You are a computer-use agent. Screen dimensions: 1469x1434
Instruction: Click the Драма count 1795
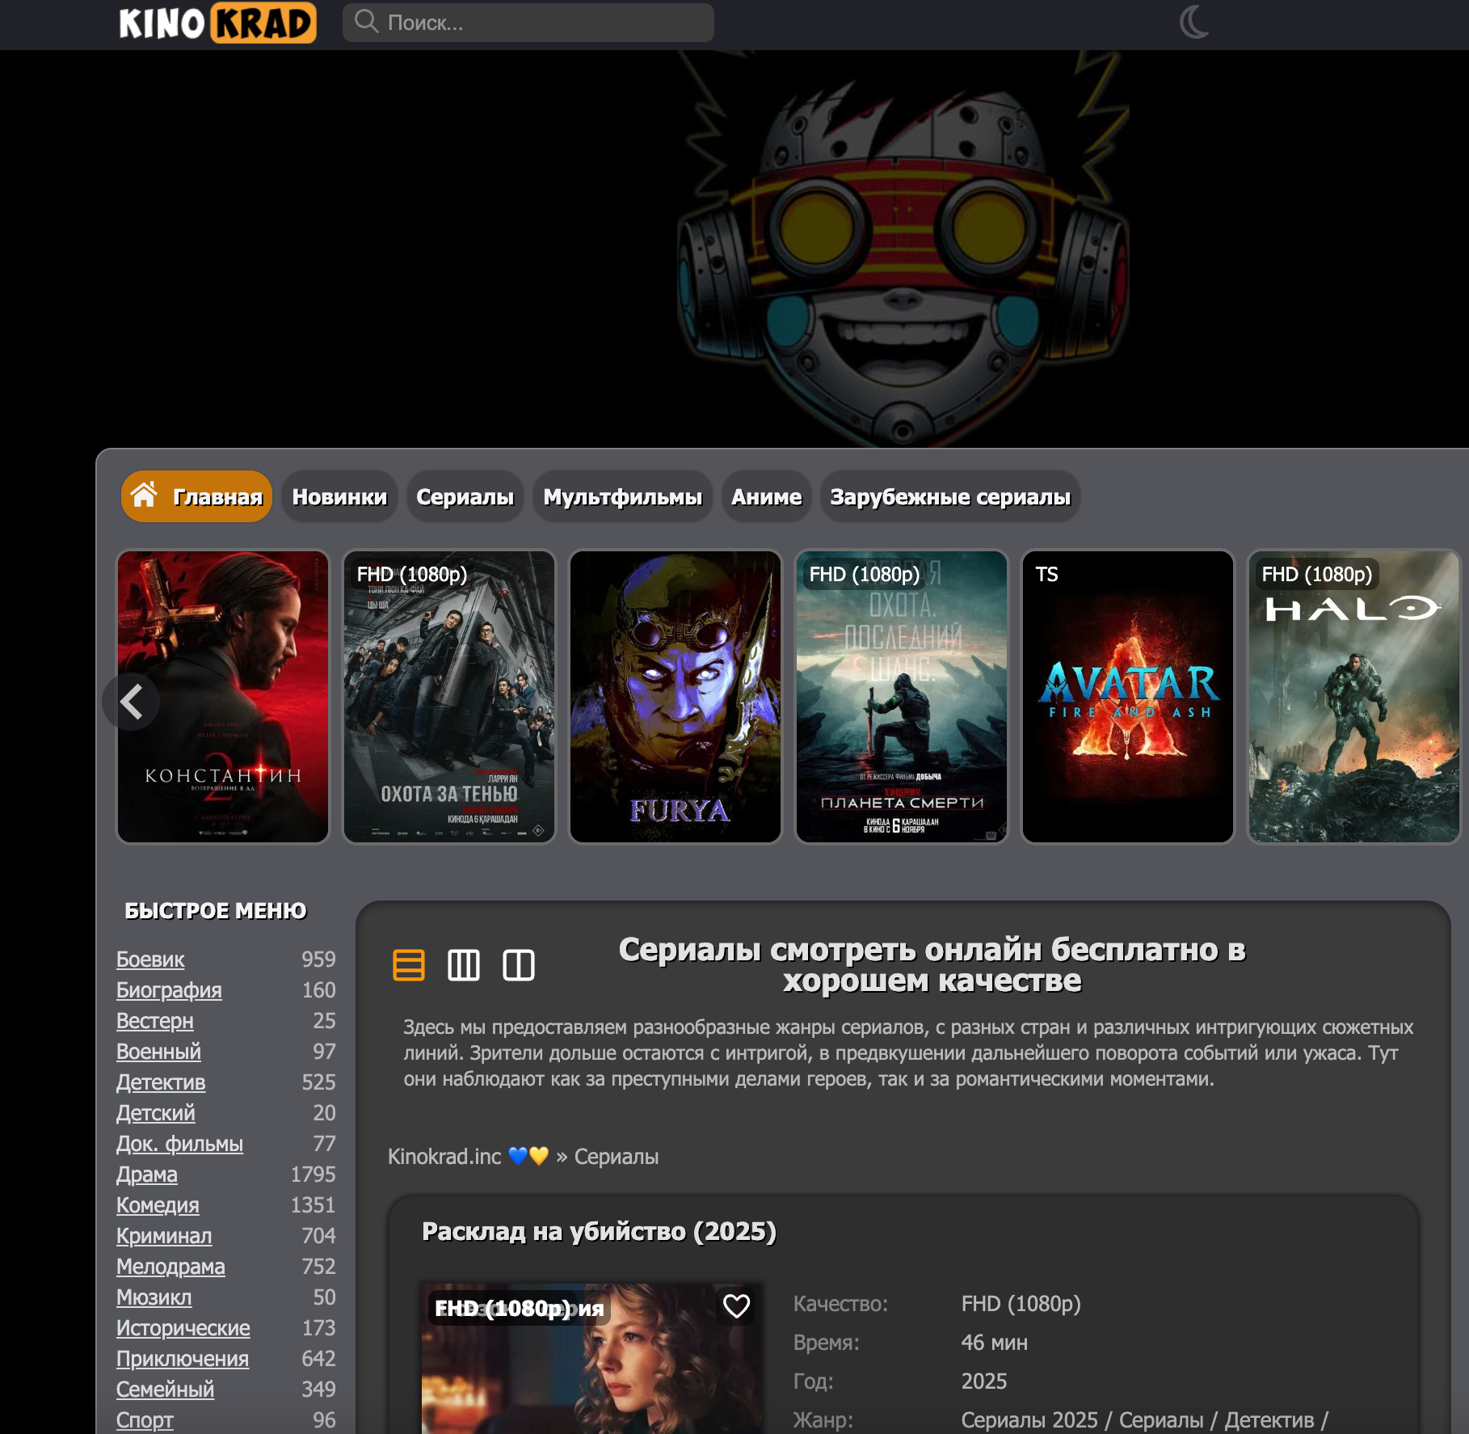(x=313, y=1174)
